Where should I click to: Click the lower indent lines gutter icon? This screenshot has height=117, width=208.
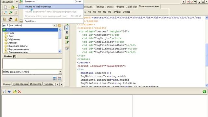pos(67,42)
